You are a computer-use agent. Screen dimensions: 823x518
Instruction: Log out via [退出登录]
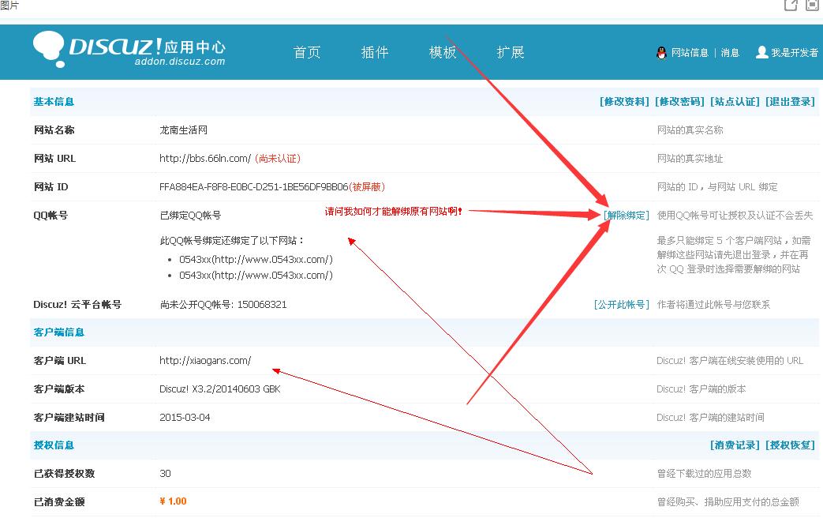point(790,101)
